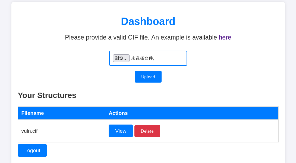Image resolution: width=296 pixels, height=163 pixels.
Task: Click blank space right of Your Structures heading
Action: (x=177, y=95)
